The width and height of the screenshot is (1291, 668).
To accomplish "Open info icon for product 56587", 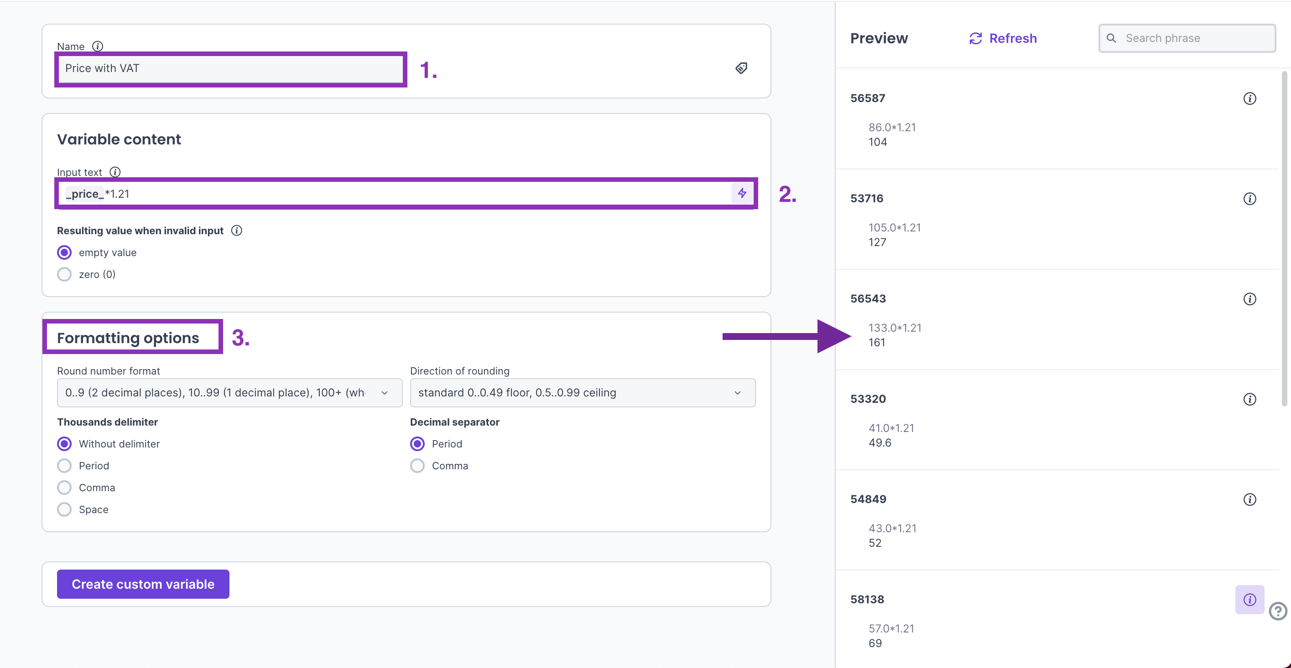I will point(1249,98).
